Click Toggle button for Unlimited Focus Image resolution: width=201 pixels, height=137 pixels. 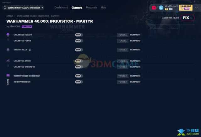tap(122, 41)
